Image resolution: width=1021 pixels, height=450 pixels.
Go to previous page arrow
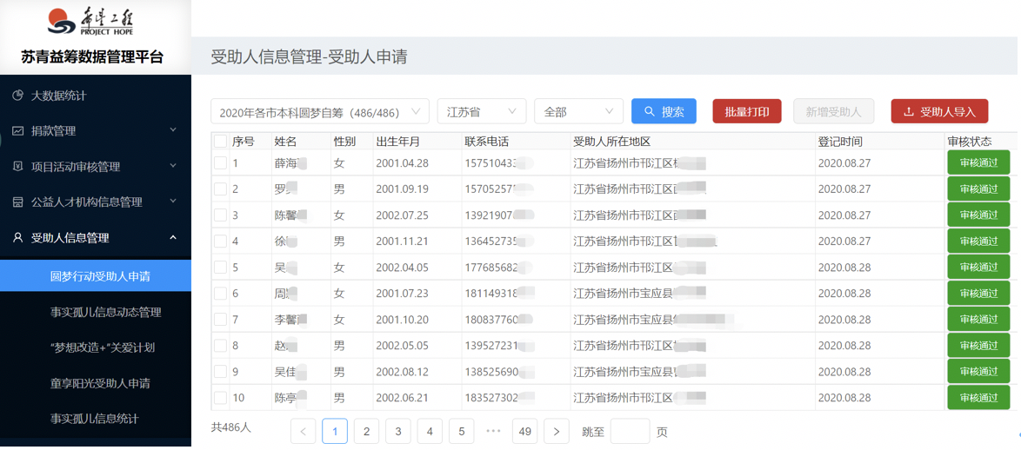pyautogui.click(x=304, y=431)
